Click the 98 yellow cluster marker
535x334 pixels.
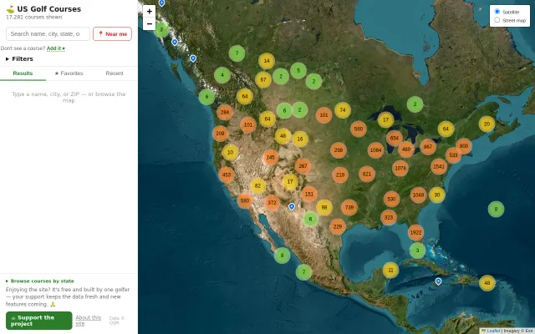(x=324, y=207)
